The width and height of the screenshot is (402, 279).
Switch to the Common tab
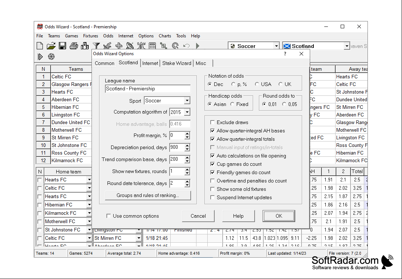point(105,63)
